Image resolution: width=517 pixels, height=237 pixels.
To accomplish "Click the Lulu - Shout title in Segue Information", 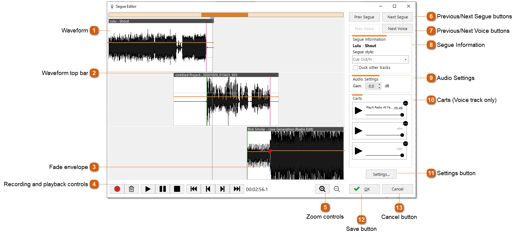I will point(364,46).
